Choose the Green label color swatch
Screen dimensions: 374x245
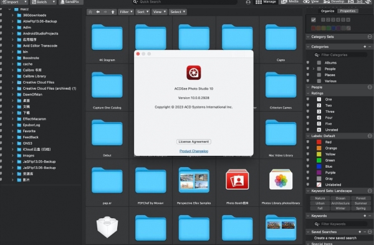(319, 160)
